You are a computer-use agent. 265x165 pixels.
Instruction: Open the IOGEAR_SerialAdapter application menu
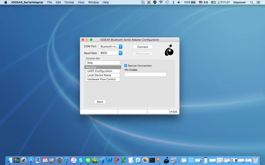click(27, 2)
